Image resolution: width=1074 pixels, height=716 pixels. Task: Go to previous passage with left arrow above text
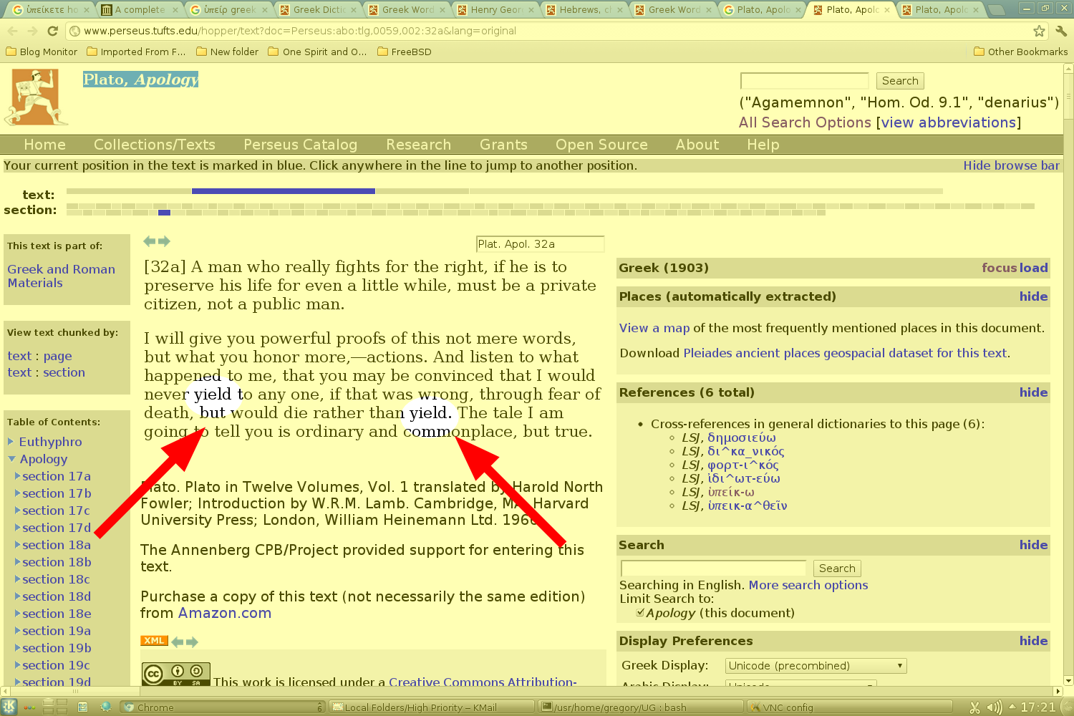click(149, 241)
